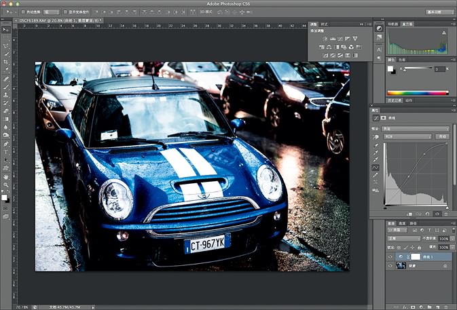Open the RGB channel dropdown in Curves

point(407,136)
